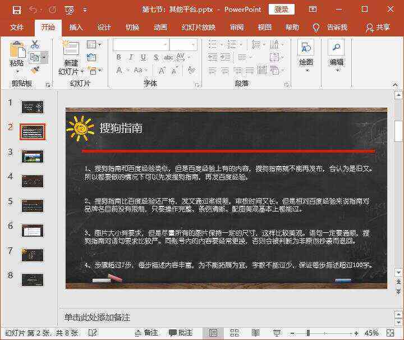Click the increase font size icon

click(162, 70)
